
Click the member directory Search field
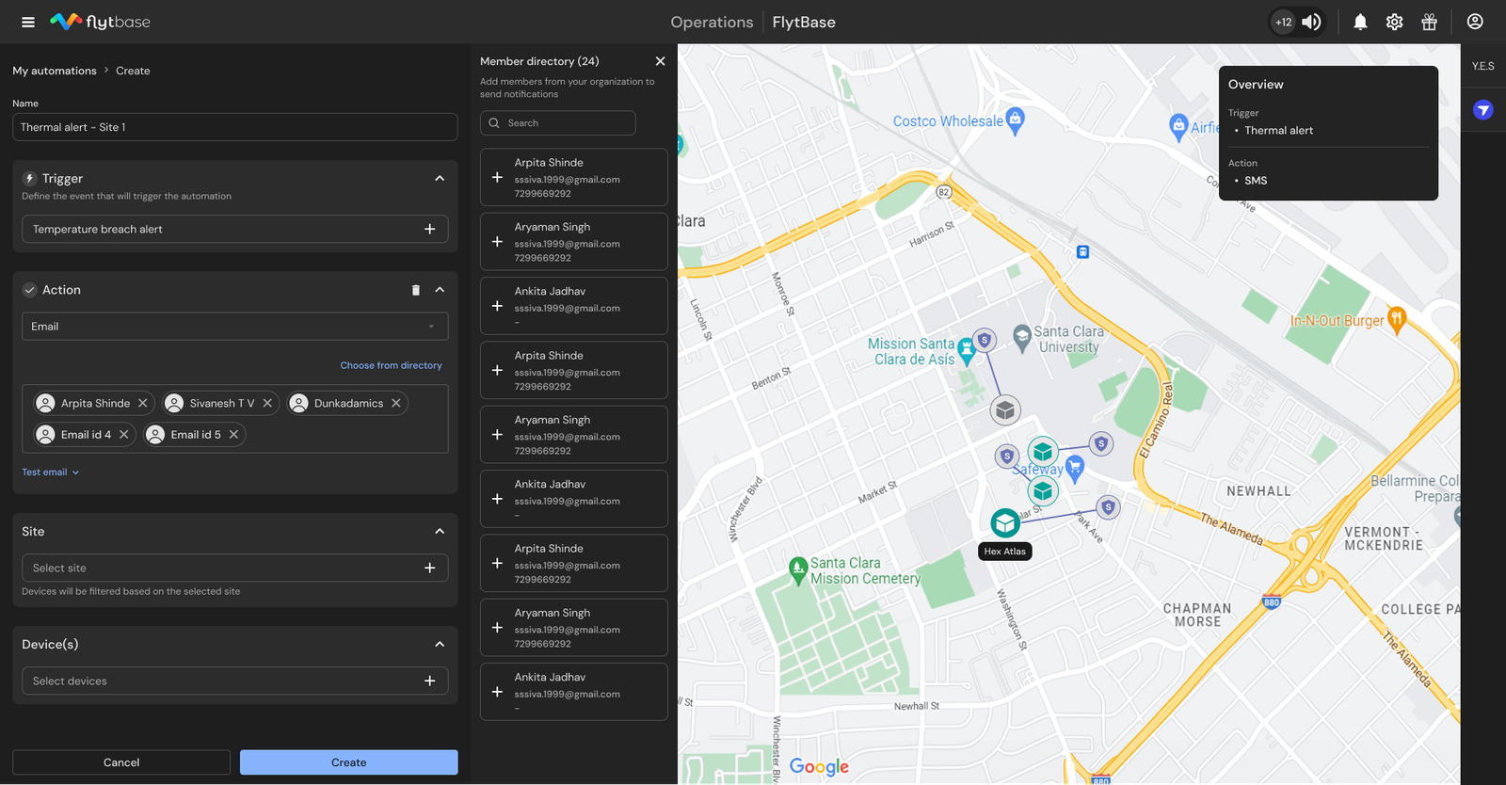pos(558,123)
